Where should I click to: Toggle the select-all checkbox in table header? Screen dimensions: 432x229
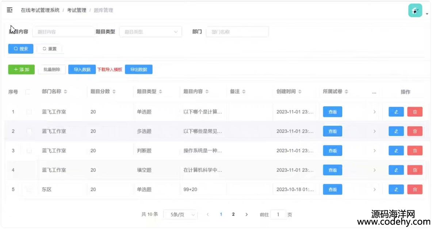pyautogui.click(x=28, y=92)
